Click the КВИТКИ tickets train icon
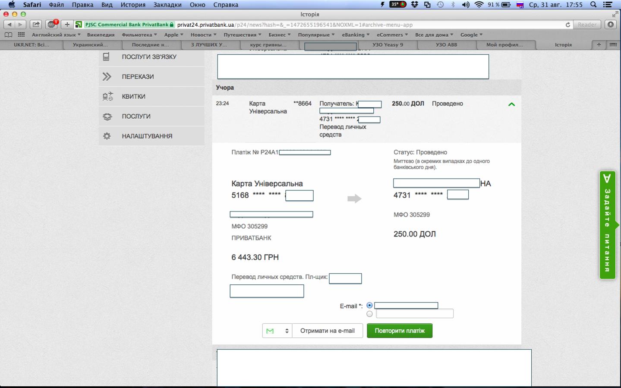The image size is (621, 388). coord(107,97)
